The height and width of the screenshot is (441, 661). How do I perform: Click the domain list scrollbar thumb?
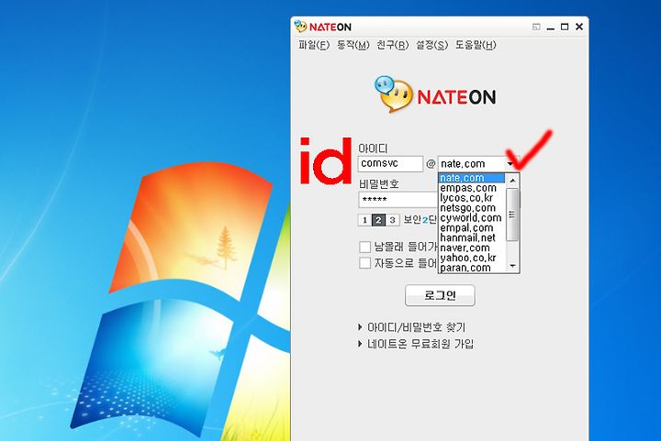click(512, 215)
